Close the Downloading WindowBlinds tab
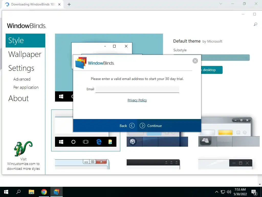The width and height of the screenshot is (262, 197). 59,4
